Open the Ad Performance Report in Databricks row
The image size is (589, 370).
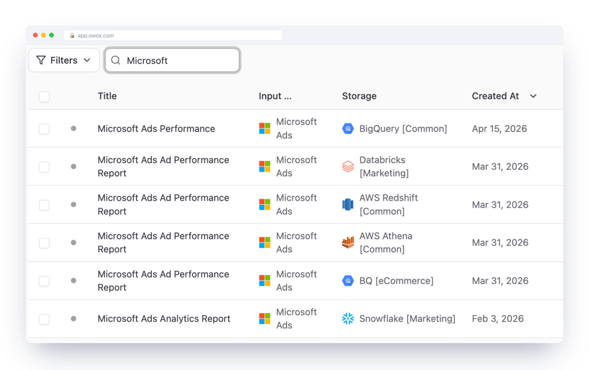[164, 167]
